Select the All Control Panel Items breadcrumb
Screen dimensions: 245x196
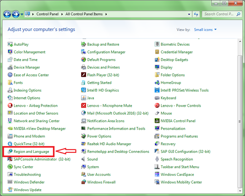click(x=84, y=14)
